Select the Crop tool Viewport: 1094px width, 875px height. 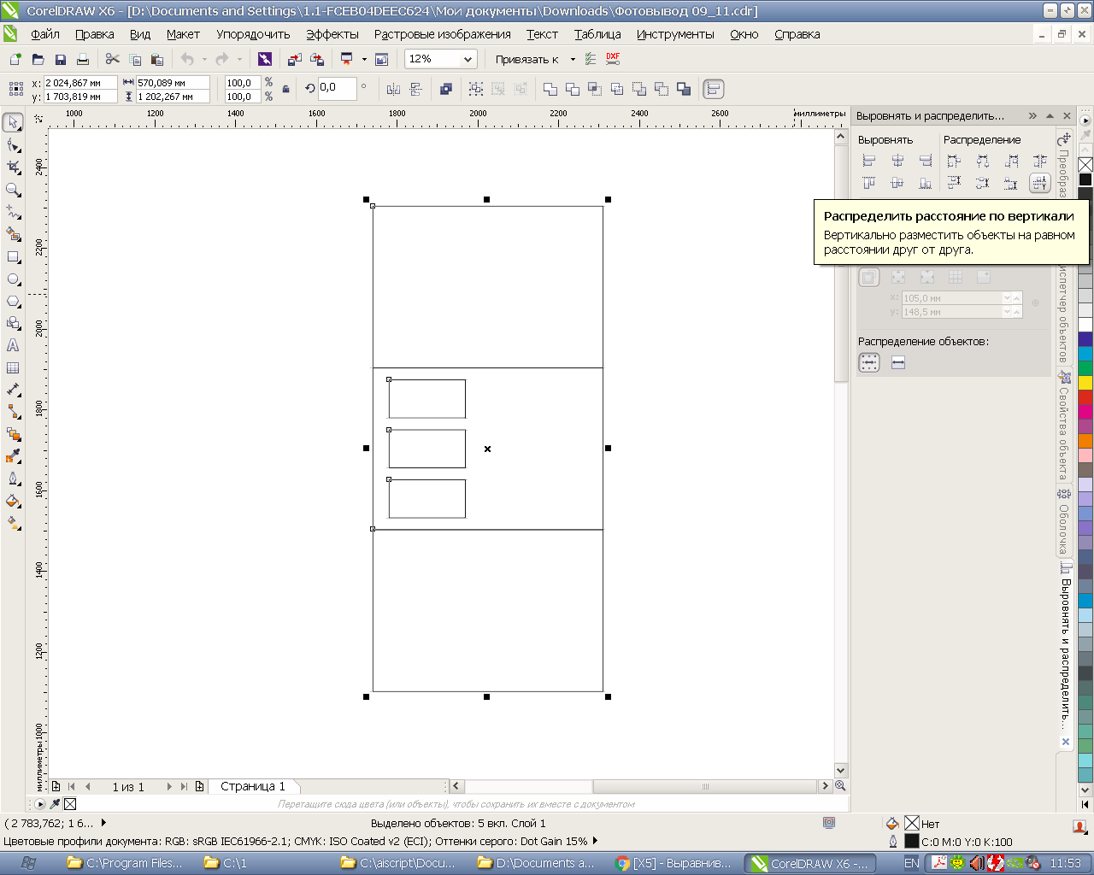tap(13, 167)
